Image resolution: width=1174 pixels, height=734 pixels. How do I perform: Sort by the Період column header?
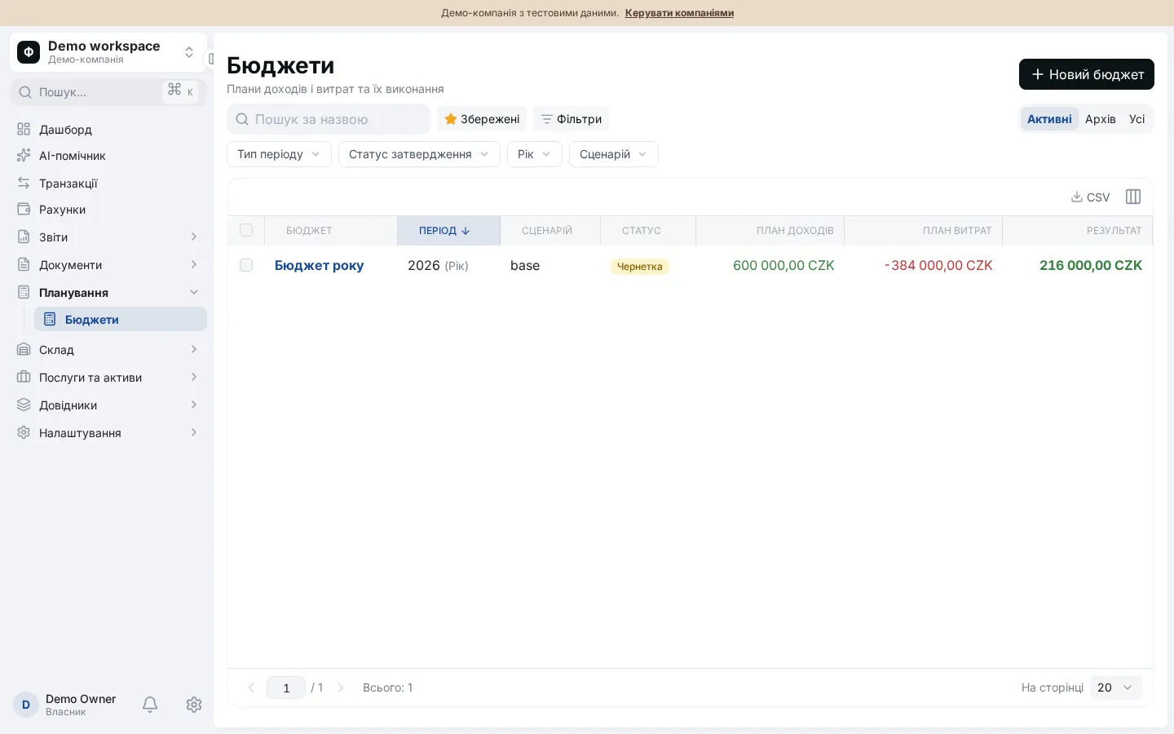(x=448, y=231)
